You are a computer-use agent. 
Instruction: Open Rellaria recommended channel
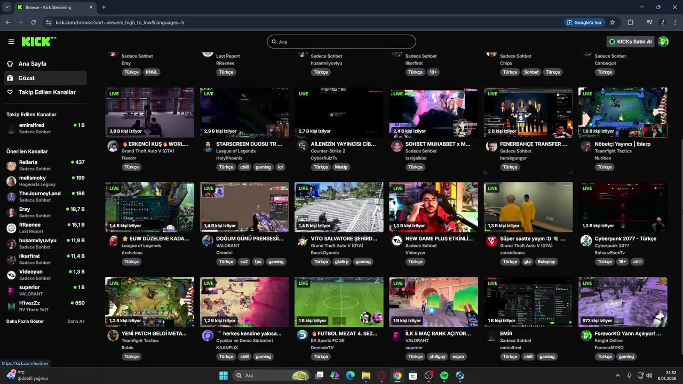pos(45,165)
